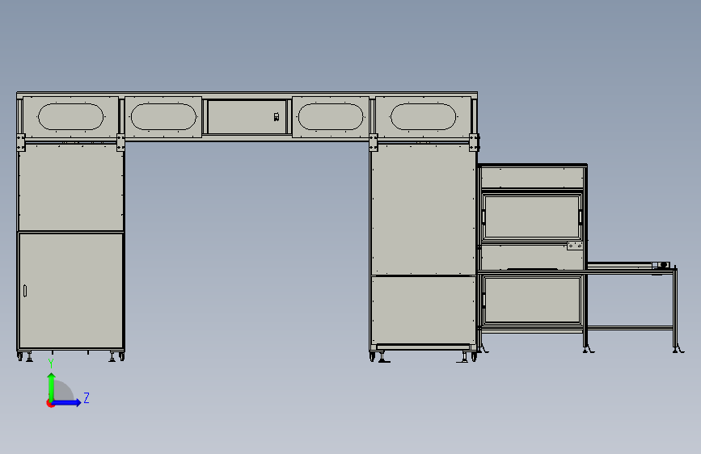Screen dimensions: 701x454
Task: Click the small hinge bracket below the upper enclosure window
Action: point(575,246)
